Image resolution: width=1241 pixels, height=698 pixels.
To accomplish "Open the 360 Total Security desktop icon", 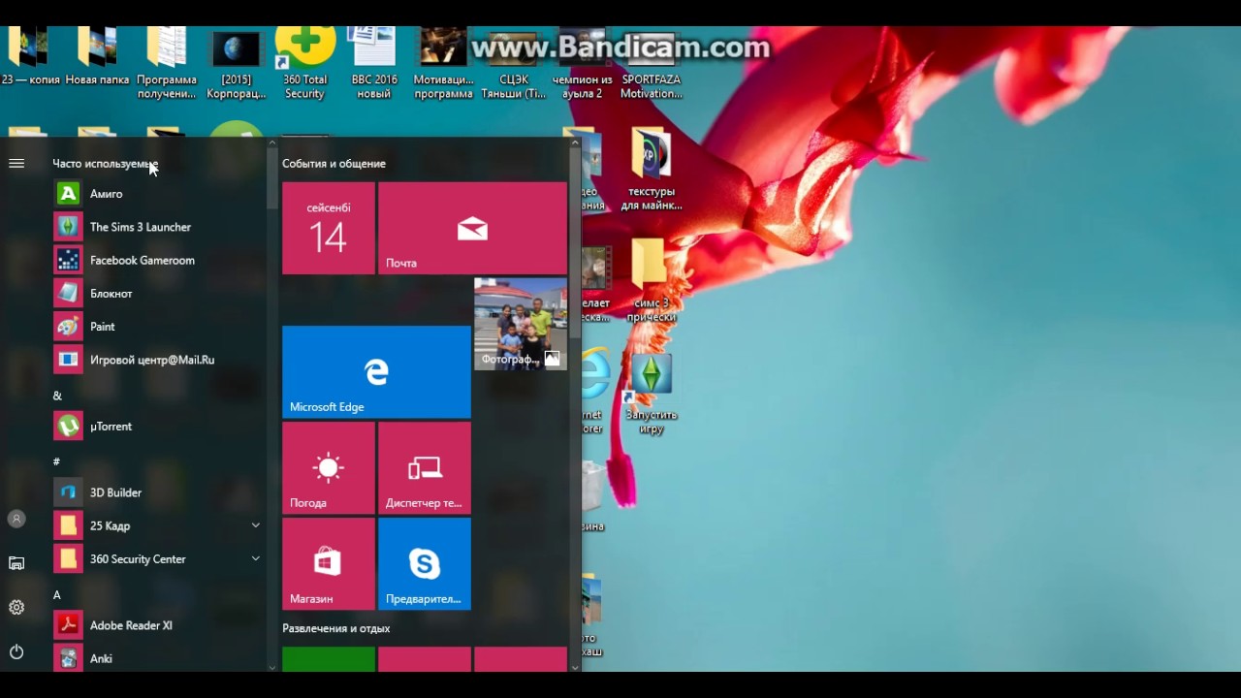I will pos(304,63).
